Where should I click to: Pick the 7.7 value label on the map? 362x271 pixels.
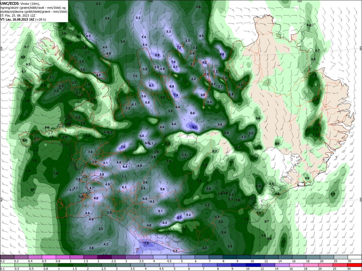coord(179,47)
